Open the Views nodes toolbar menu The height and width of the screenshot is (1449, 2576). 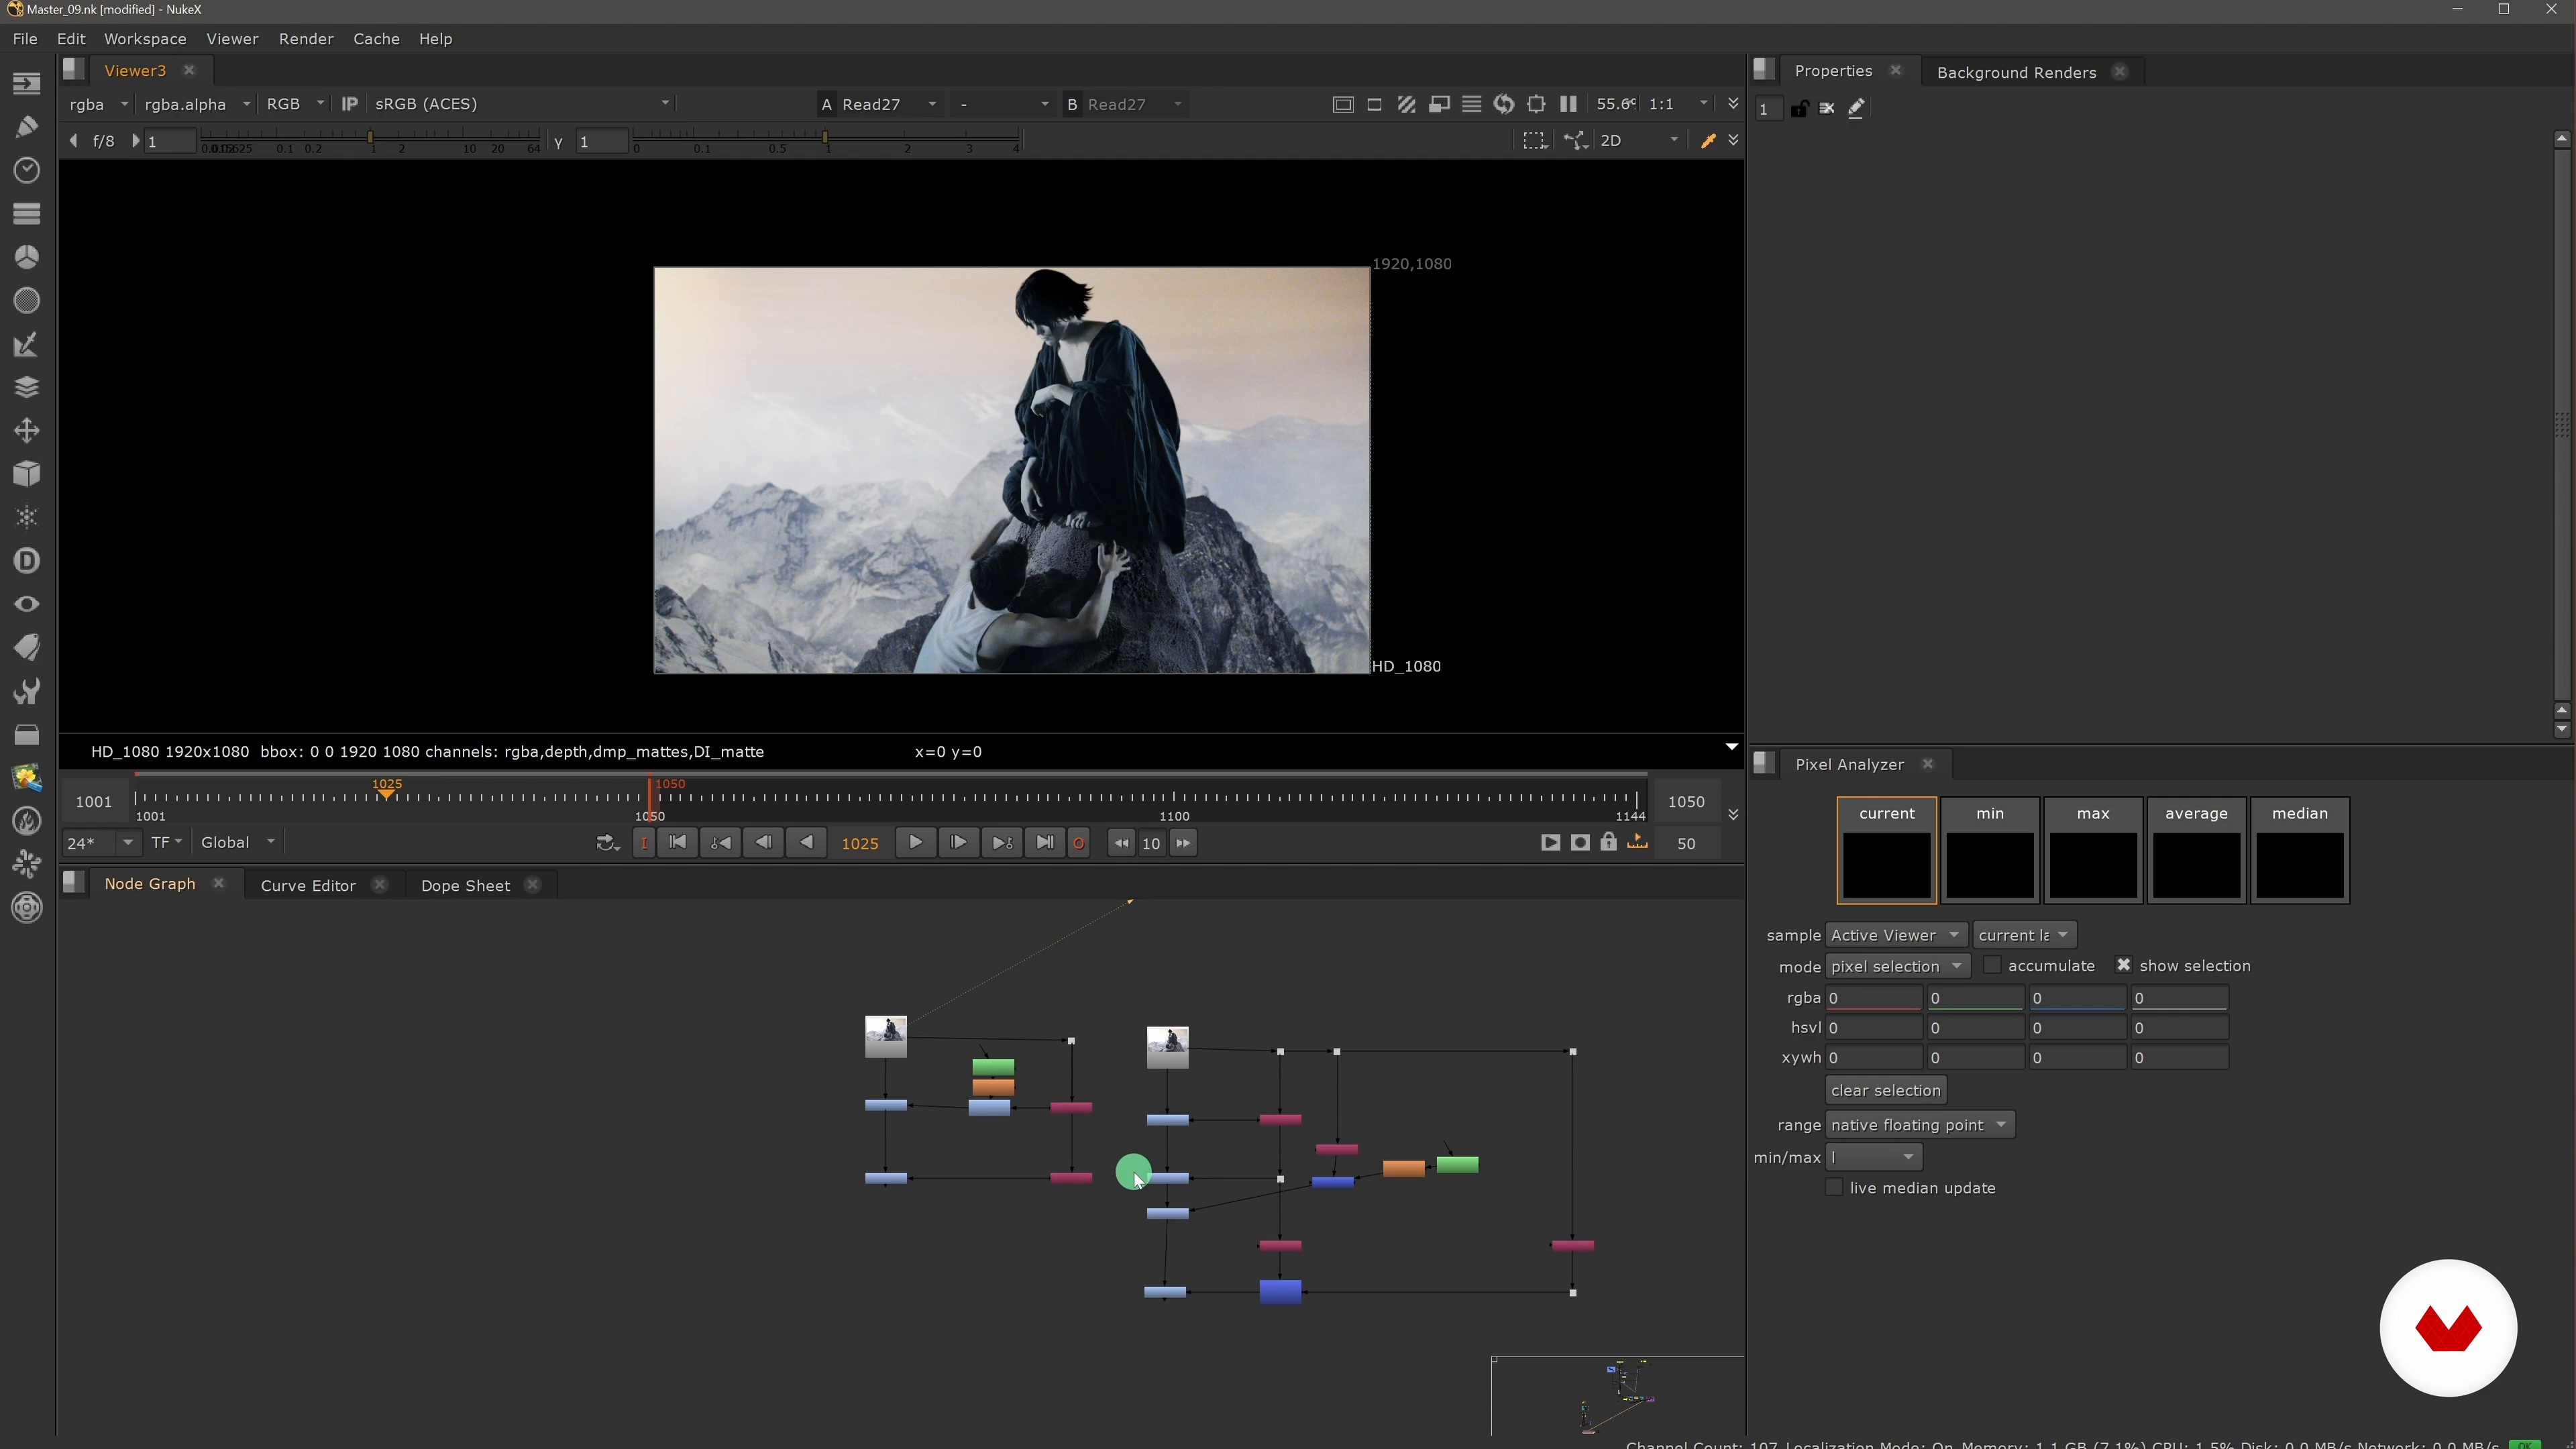tap(27, 604)
